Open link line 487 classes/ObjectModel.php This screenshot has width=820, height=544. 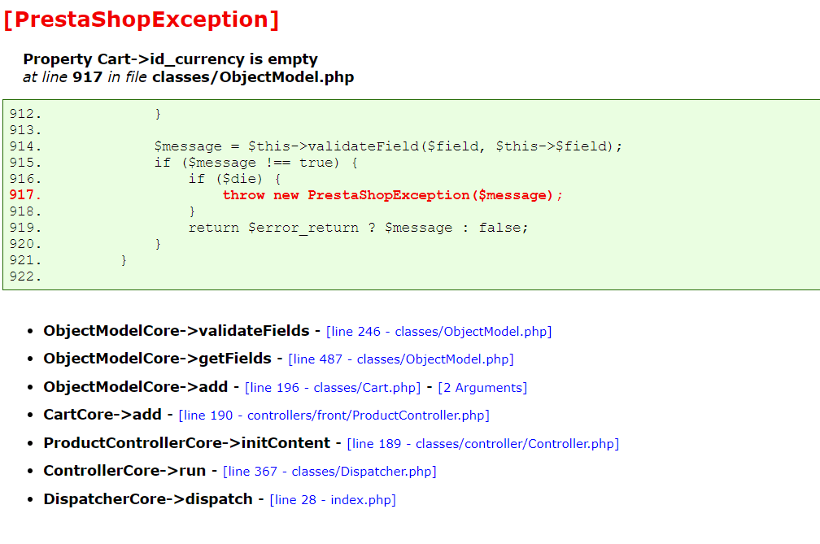tap(400, 359)
